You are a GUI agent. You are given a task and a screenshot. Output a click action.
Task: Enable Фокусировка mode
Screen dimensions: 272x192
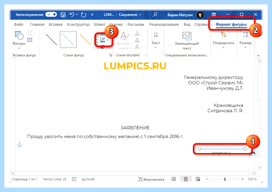[x=151, y=179]
